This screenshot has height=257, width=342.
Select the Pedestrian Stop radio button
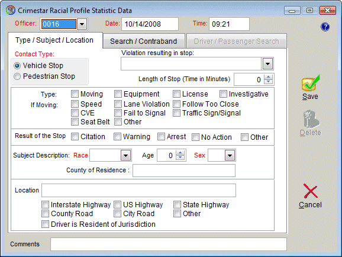tap(17, 76)
